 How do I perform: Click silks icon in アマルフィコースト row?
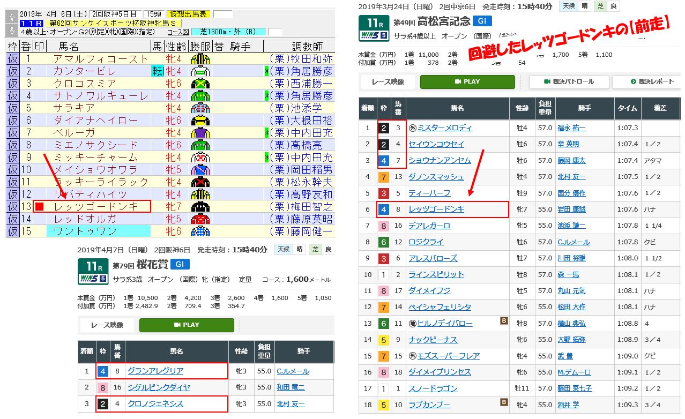coord(200,59)
